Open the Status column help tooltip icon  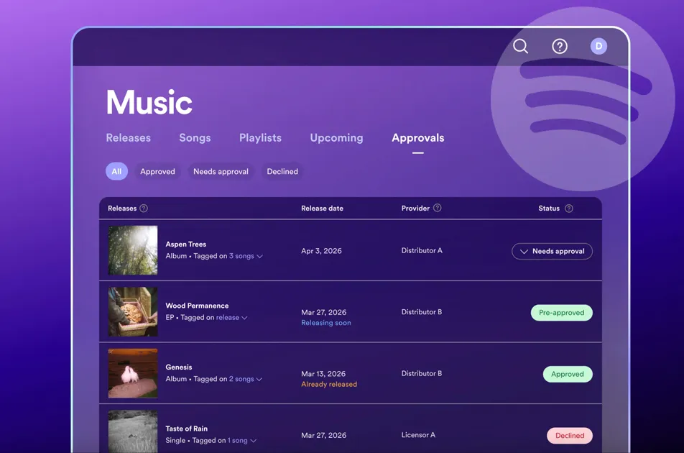tap(568, 209)
